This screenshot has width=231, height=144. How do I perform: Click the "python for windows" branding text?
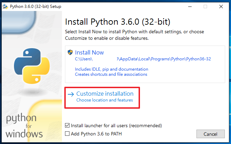click(23, 126)
